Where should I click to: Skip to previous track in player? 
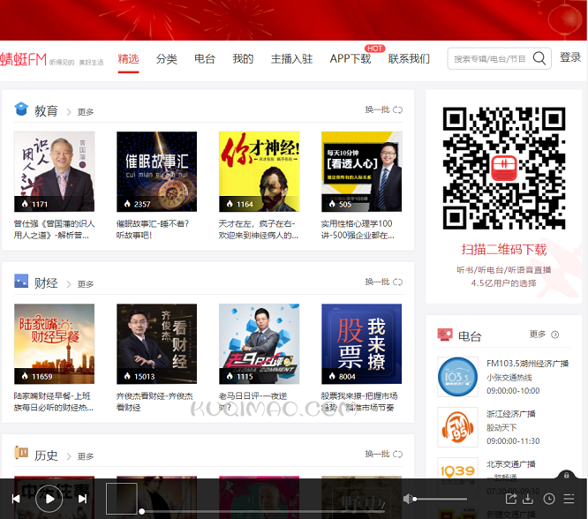(16, 499)
